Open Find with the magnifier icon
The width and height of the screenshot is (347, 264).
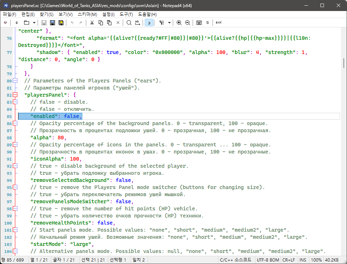129,23
